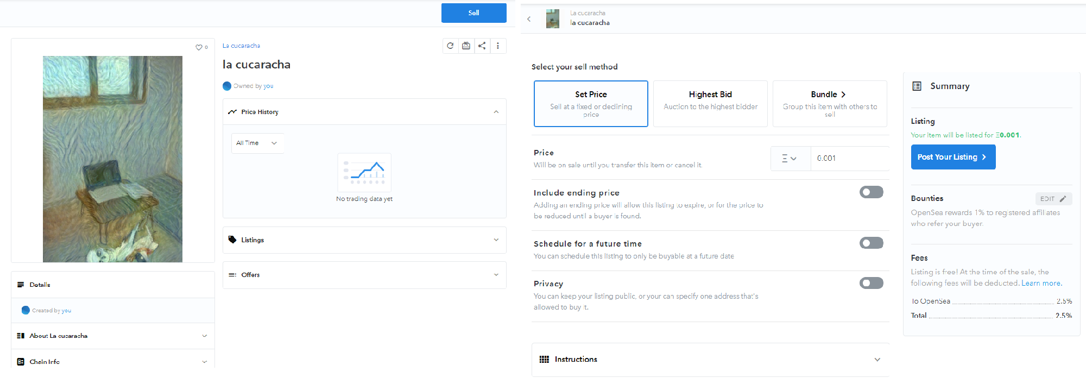Expand the About La cucaracha chevron

coord(205,336)
